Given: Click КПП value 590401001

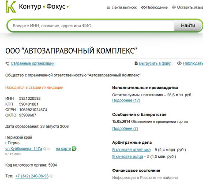Looking at the screenshot, I should coord(29,104).
